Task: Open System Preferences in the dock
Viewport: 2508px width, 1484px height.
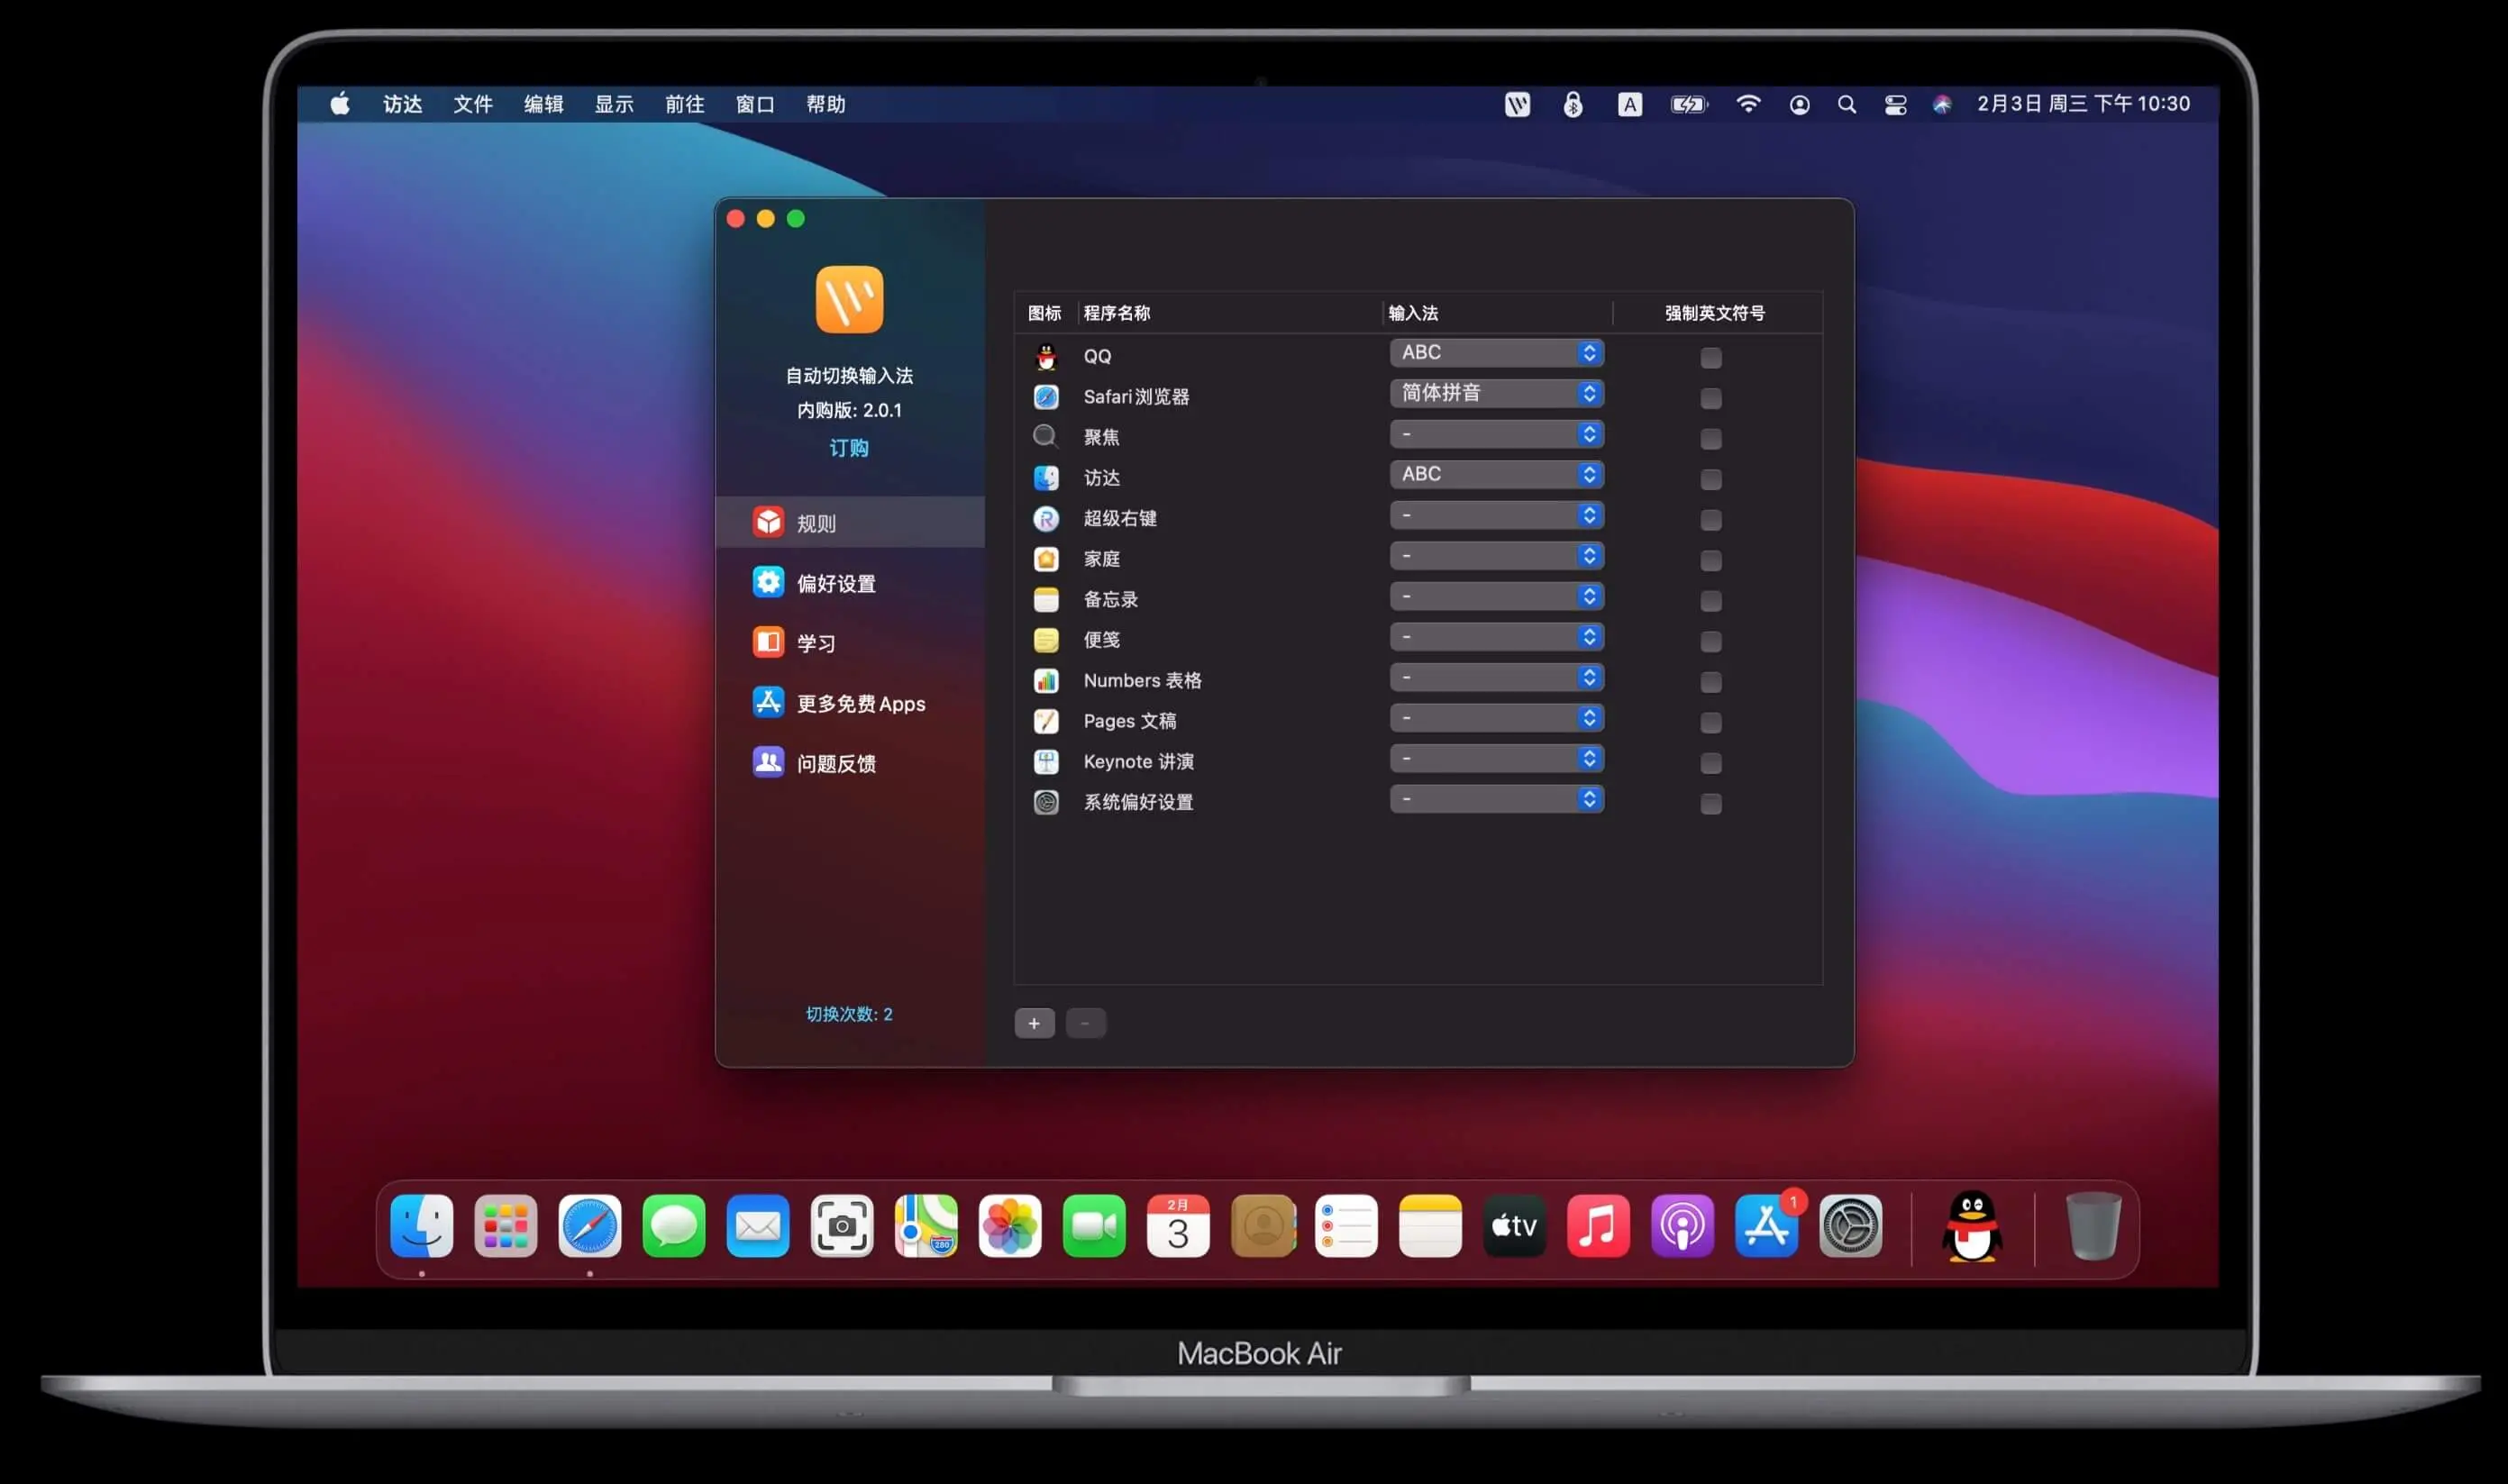Action: (1850, 1225)
